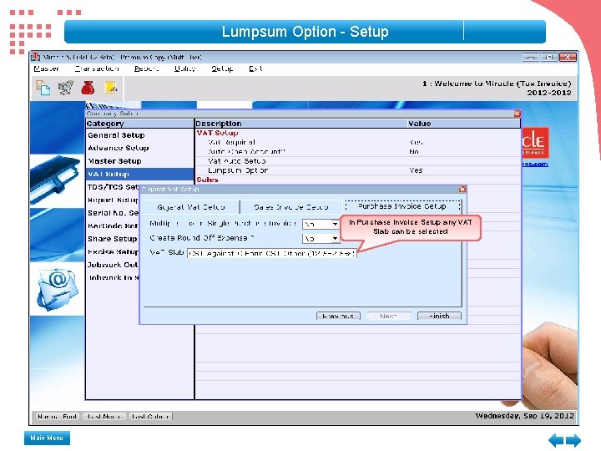The image size is (601, 451).
Task: Select Master Setup category
Action: click(140, 161)
